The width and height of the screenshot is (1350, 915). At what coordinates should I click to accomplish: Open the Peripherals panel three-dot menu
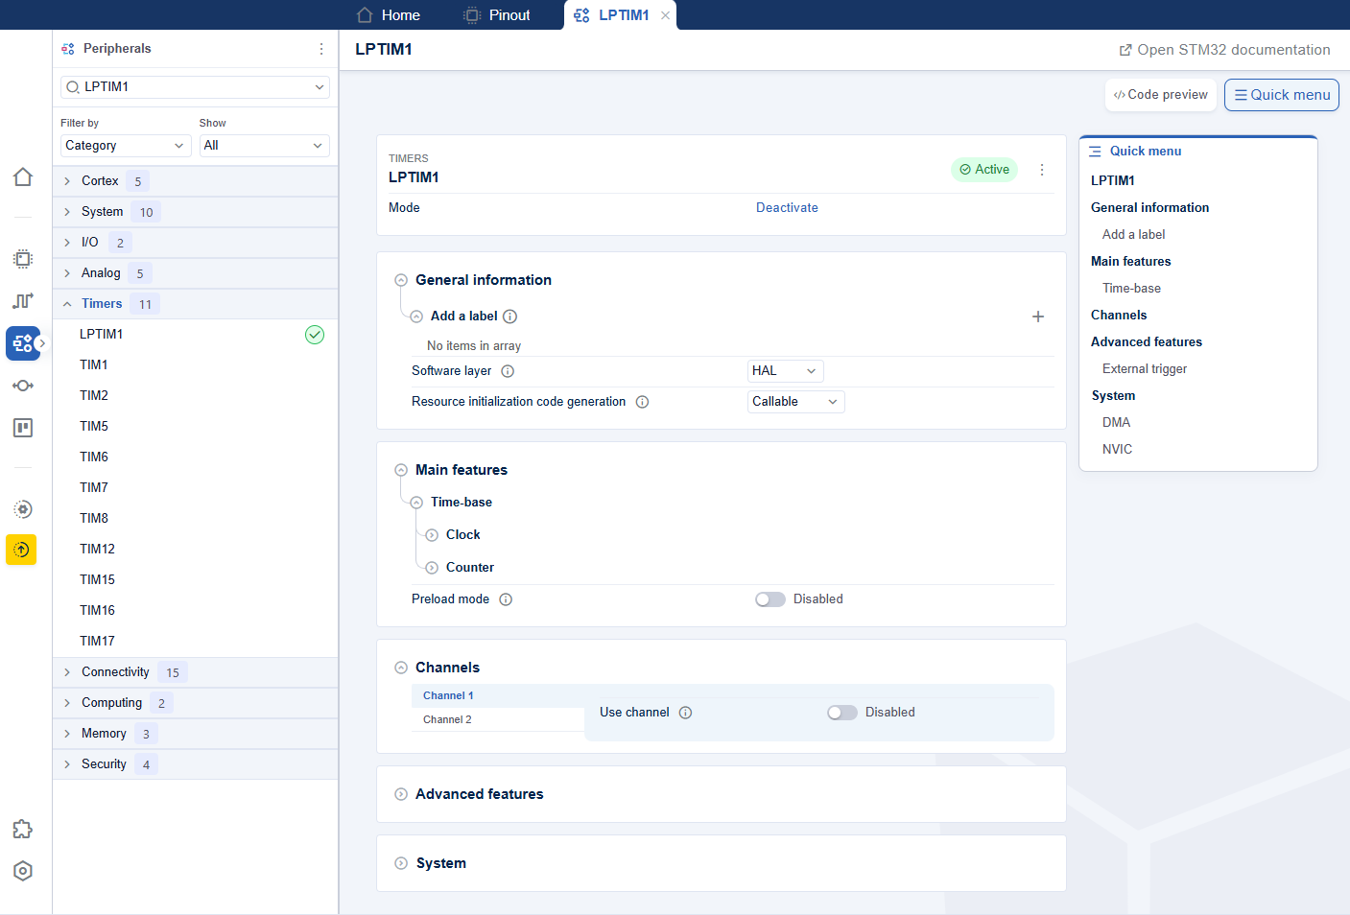pos(321,49)
